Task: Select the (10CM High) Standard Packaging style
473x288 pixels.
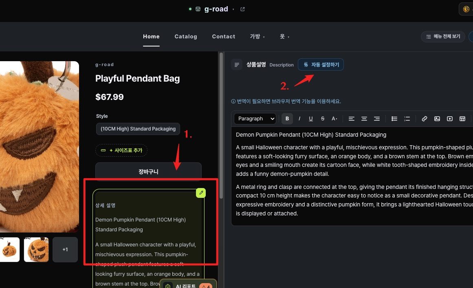Action: pyautogui.click(x=138, y=129)
